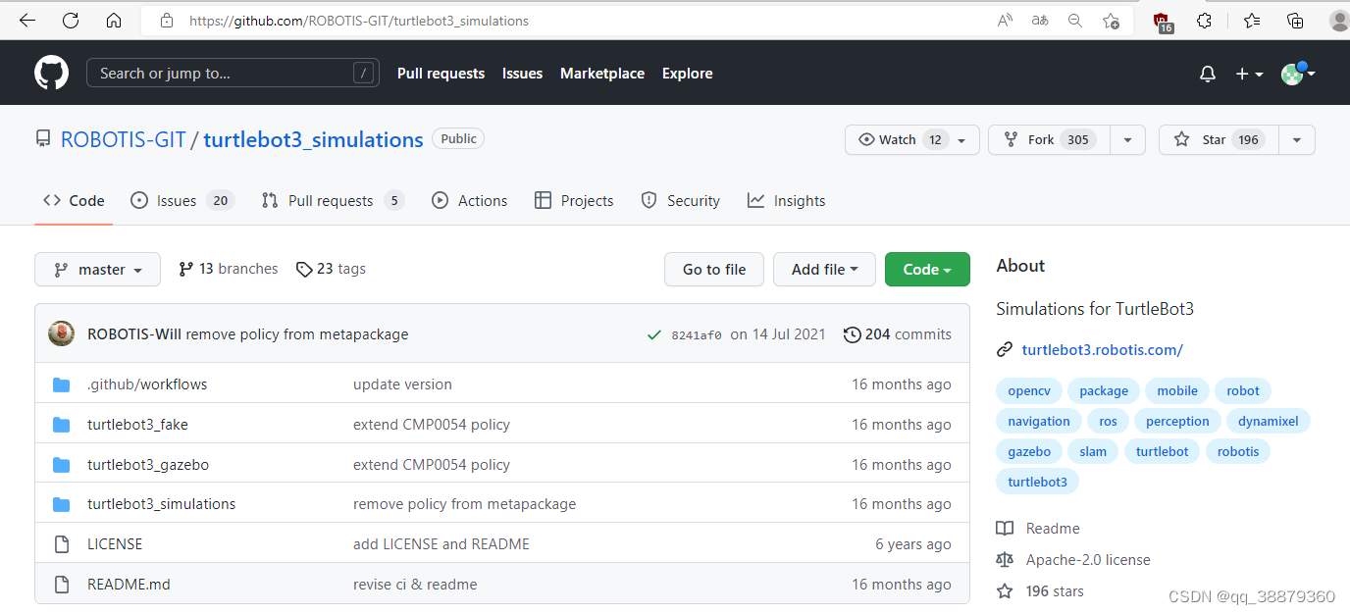Open 204 commits history link
This screenshot has width=1350, height=614.
pos(898,334)
